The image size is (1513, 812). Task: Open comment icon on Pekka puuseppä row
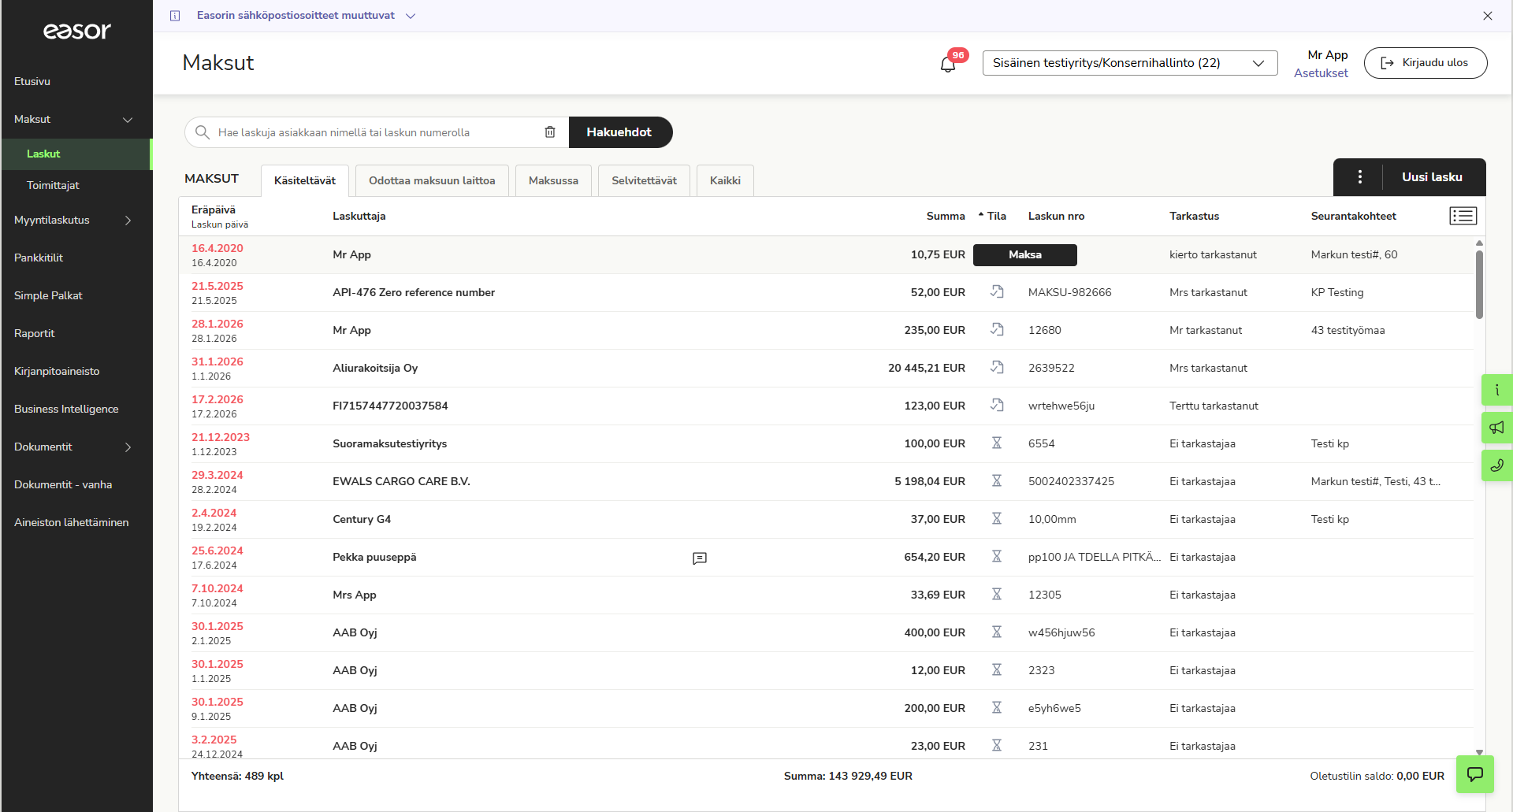coord(700,558)
